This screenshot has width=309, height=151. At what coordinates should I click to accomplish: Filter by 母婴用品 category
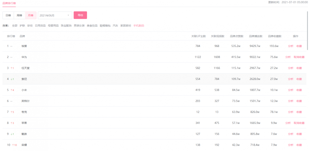click(53, 26)
